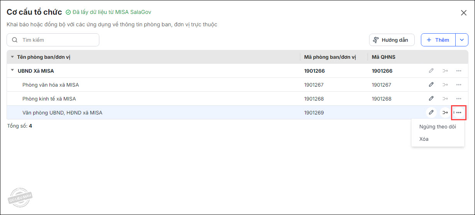Image resolution: width=475 pixels, height=215 pixels.
Task: Click edit pencil for UBND Xã MISA row
Action: click(431, 71)
